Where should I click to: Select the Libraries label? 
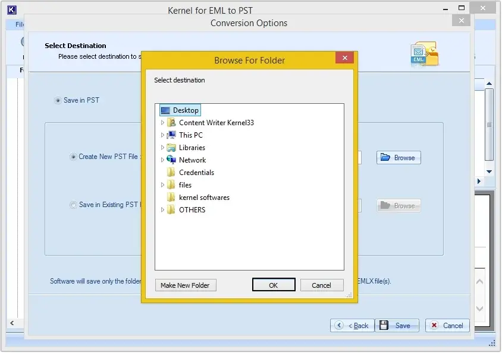[x=192, y=148]
